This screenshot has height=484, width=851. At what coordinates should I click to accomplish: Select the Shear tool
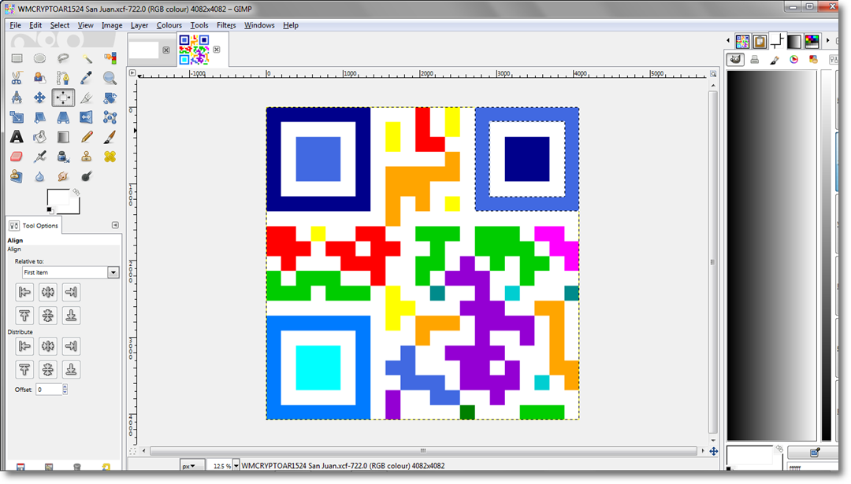[x=39, y=117]
